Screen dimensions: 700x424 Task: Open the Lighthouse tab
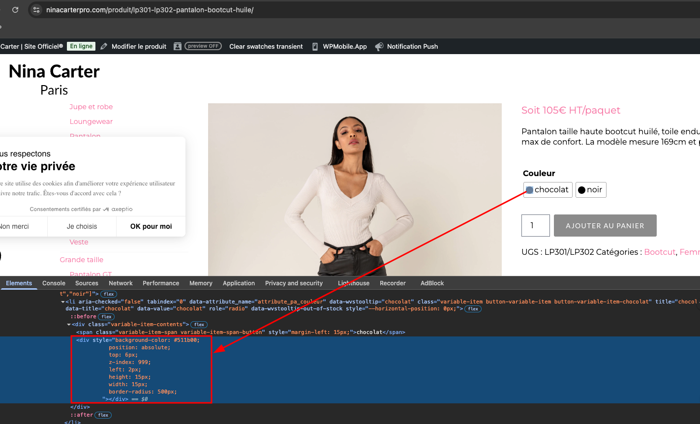coord(354,283)
